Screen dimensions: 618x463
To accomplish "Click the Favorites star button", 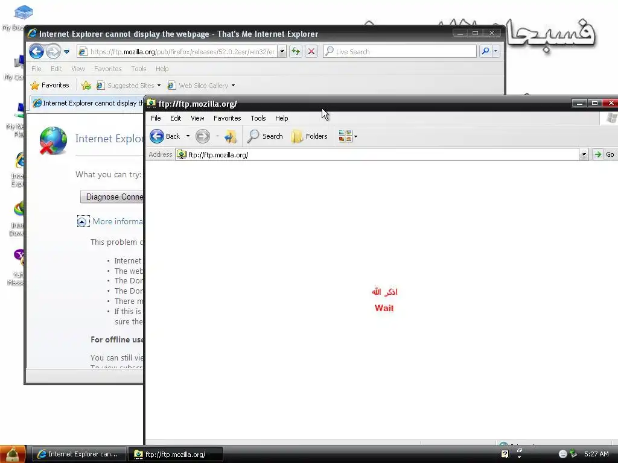I will click(49, 85).
